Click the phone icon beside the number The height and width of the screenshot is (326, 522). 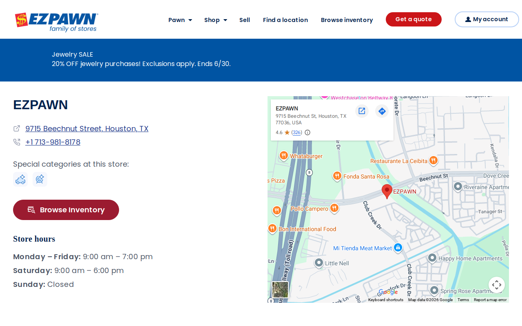click(17, 142)
